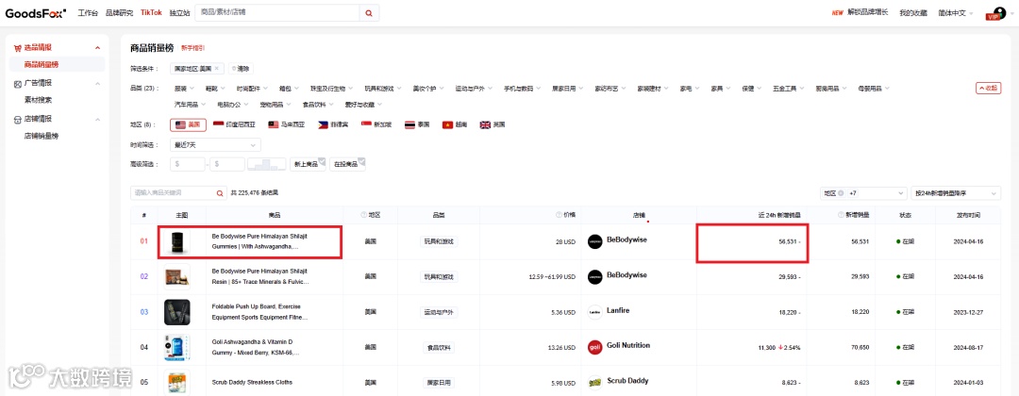
Task: Select the 印度尼西亚 flag region
Action: pos(236,124)
